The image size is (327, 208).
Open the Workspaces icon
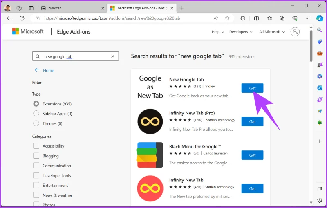point(19,8)
